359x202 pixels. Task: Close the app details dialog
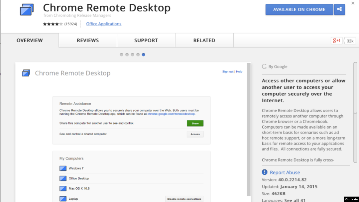click(x=353, y=3)
